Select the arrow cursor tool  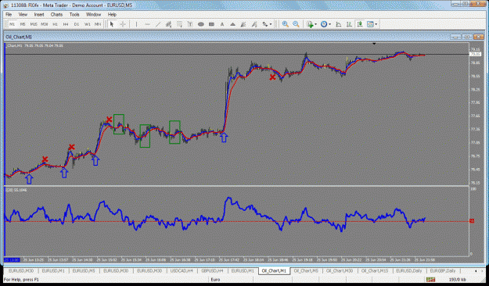tap(112, 24)
